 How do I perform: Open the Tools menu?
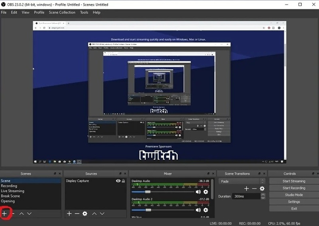click(84, 12)
